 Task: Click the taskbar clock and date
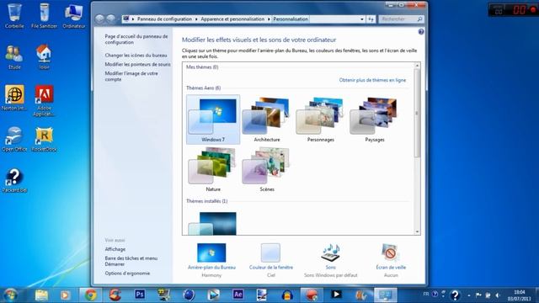coord(520,295)
